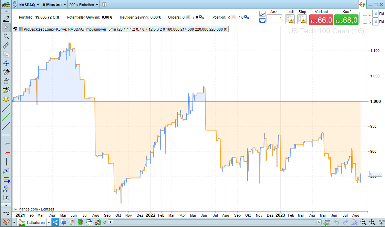Click the zoom out magnifier icon
This screenshot has height=227, width=385.
[x=363, y=222]
